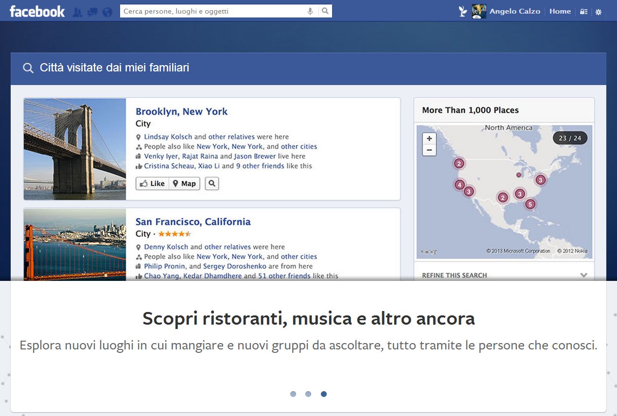The width and height of the screenshot is (617, 416).
Task: Click the graph search magnifier beside 'Città visitate'
Action: coord(28,68)
